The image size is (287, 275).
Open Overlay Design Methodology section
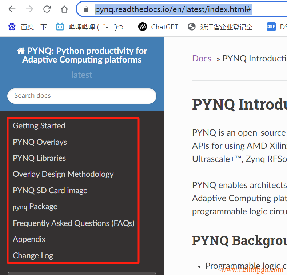click(x=63, y=174)
